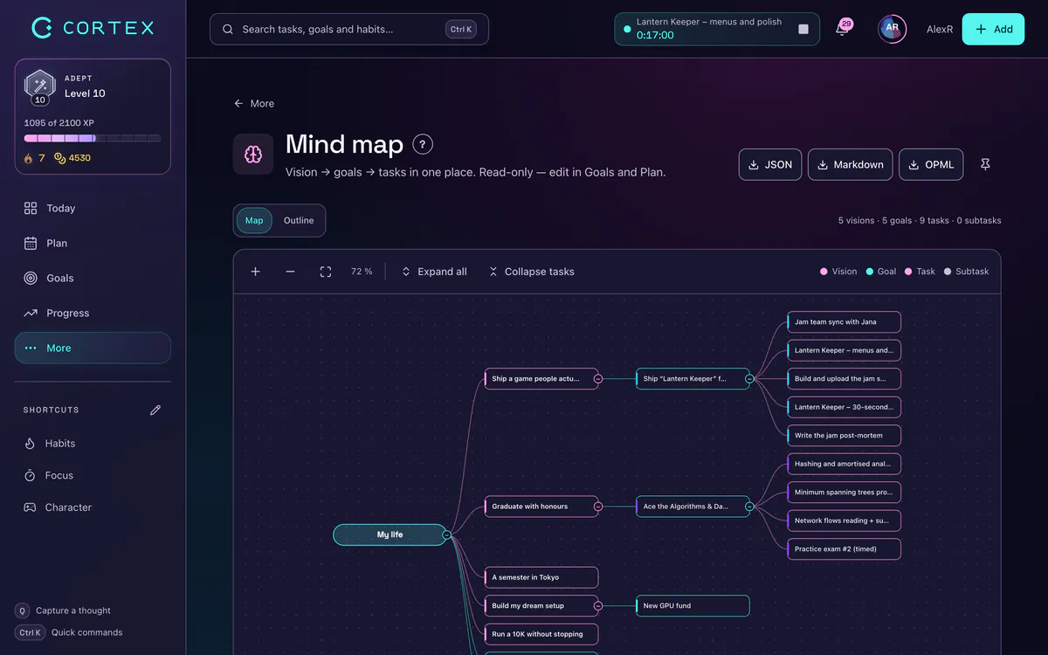Select the Minimum spanning trees task node
Screen dimensions: 1048x655
844,493
